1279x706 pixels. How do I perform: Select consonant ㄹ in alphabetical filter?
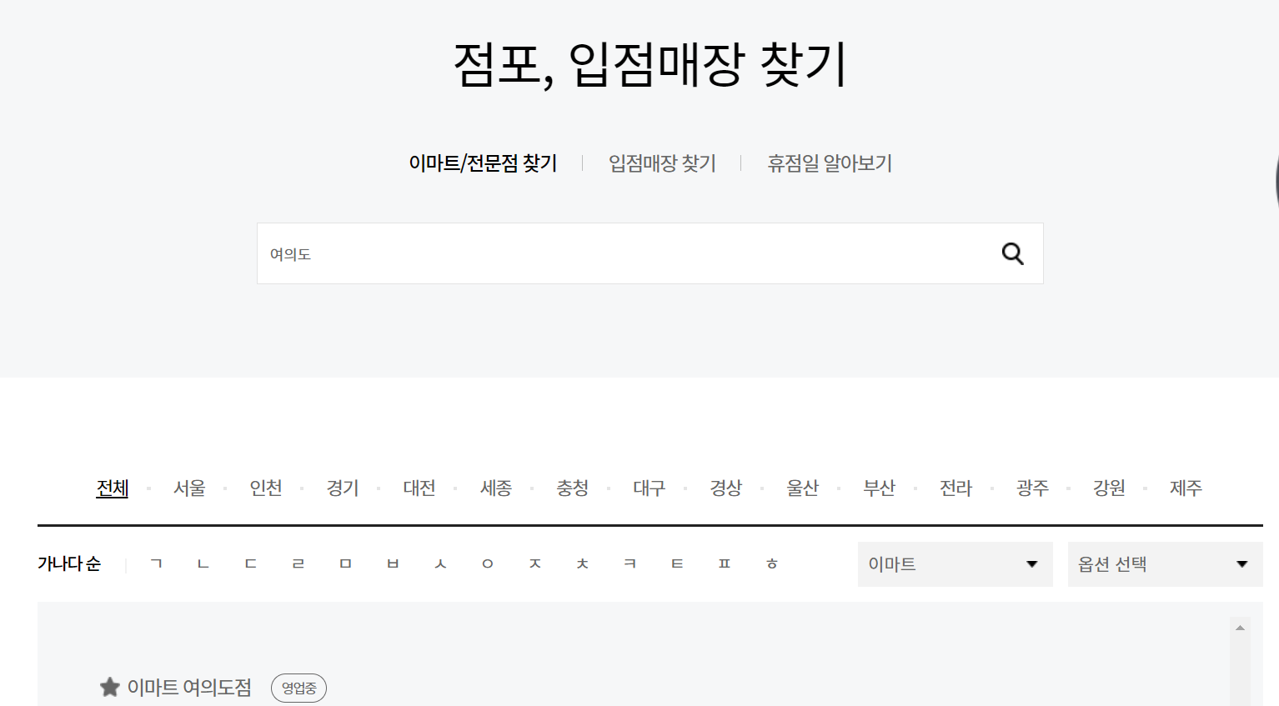[x=298, y=563]
